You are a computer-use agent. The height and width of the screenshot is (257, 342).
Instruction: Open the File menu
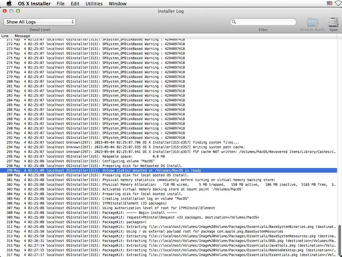click(x=60, y=3)
